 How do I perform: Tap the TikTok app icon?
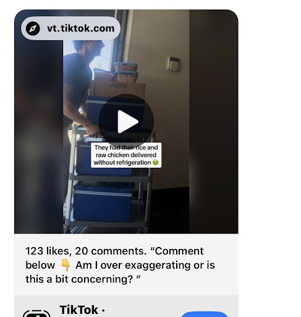(x=36, y=313)
